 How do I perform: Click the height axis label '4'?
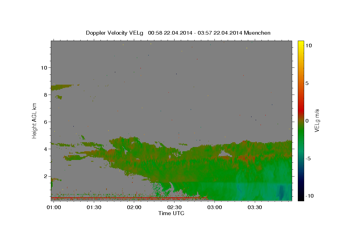click(x=45, y=149)
